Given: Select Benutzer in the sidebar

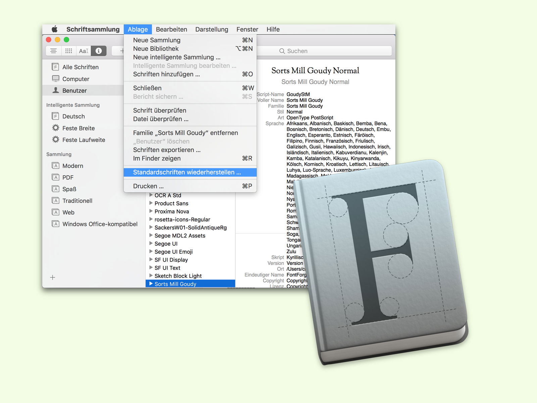Looking at the screenshot, I should [83, 90].
